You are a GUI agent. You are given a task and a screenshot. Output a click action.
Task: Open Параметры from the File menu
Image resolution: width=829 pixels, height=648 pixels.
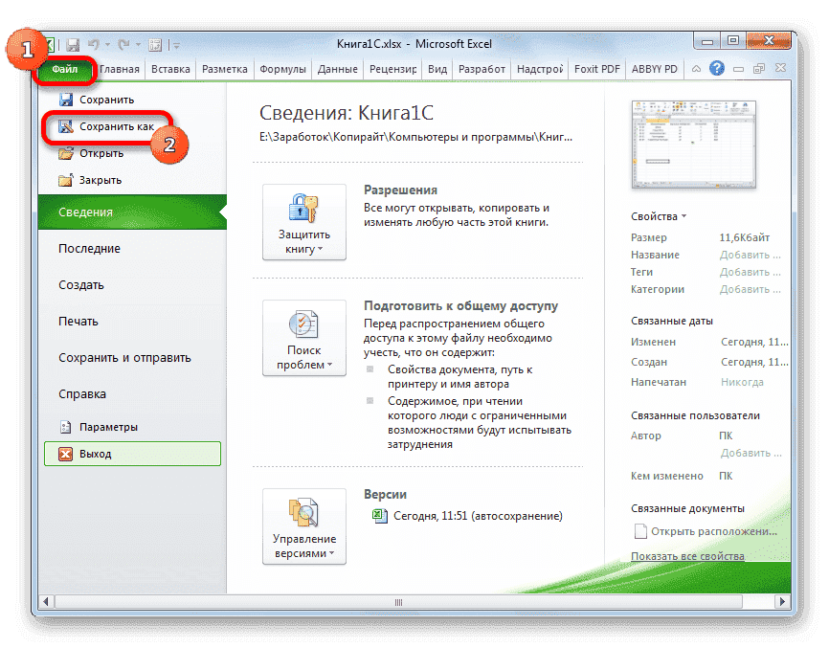point(107,428)
